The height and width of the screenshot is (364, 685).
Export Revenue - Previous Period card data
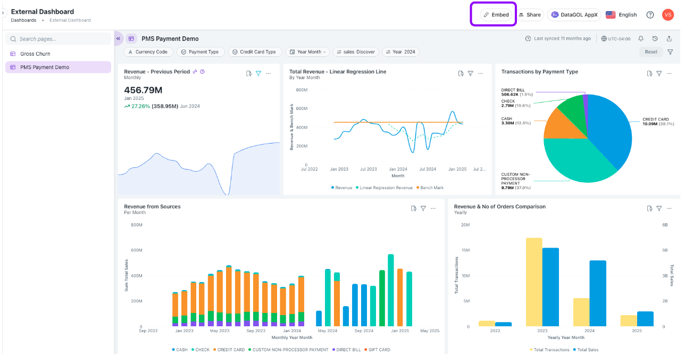[248, 74]
